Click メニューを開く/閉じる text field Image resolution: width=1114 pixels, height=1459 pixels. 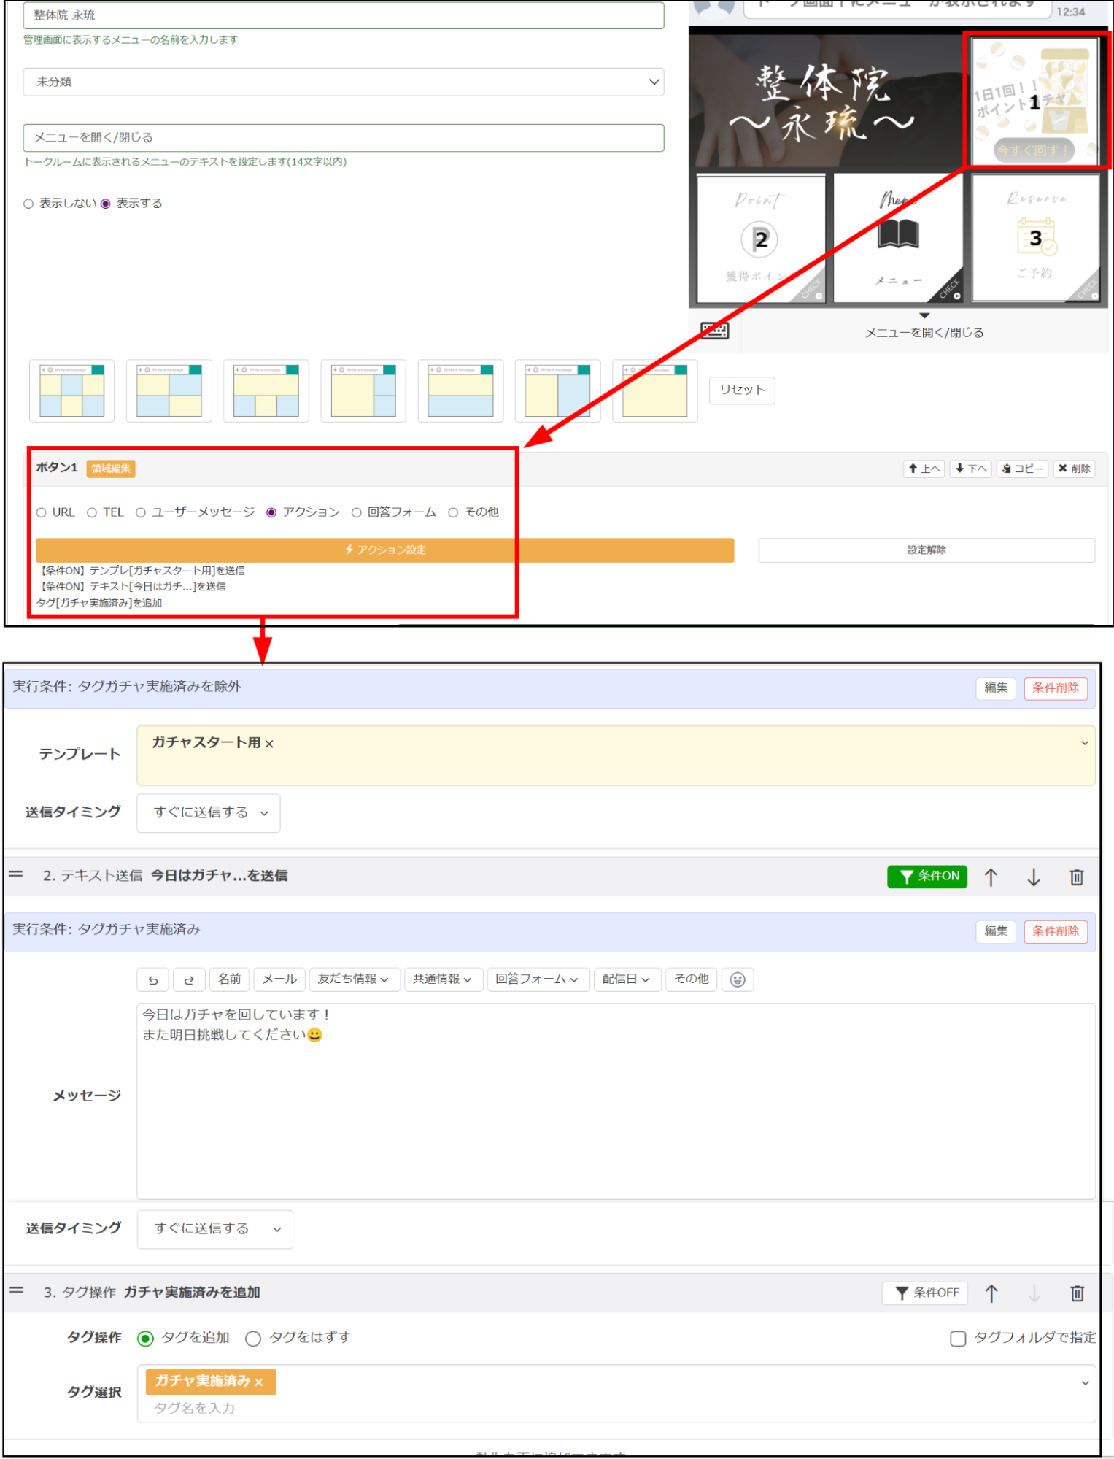pyautogui.click(x=343, y=137)
